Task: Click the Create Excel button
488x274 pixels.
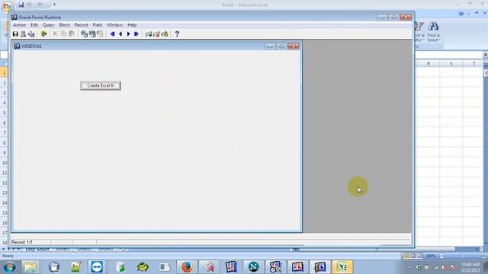Action: tap(101, 86)
